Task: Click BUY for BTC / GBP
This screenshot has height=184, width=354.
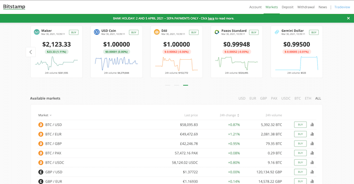Action: point(300,144)
